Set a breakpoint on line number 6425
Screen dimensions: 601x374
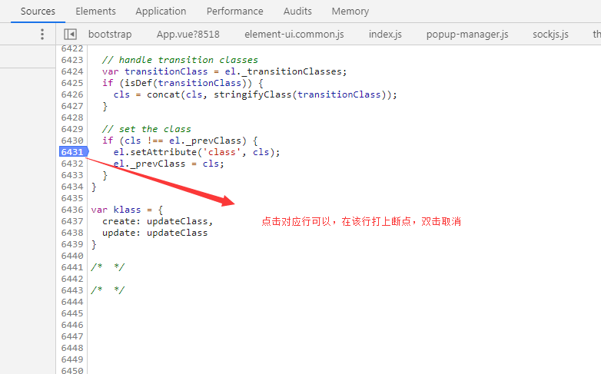click(72, 83)
